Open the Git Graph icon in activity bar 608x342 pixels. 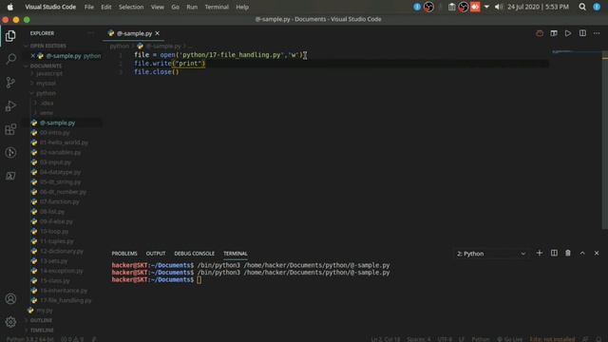pyautogui.click(x=10, y=152)
